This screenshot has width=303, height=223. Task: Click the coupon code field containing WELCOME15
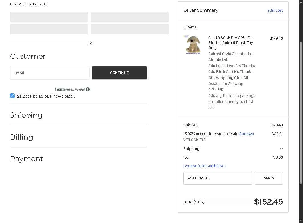pos(218,178)
